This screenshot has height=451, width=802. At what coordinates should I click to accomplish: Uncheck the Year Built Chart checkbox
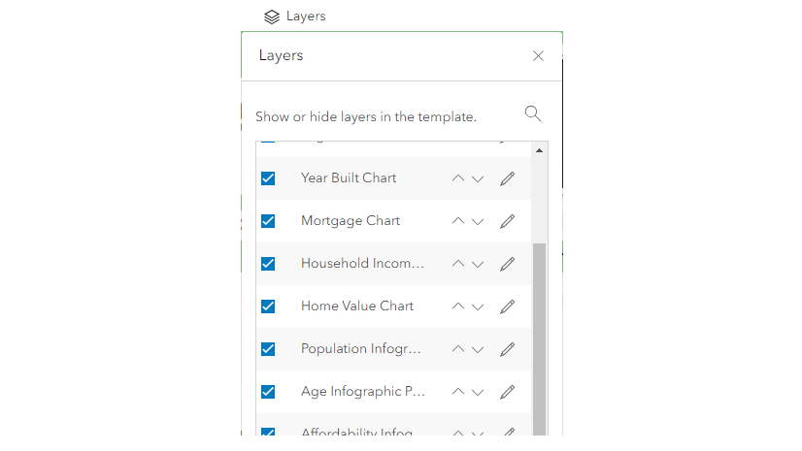(x=268, y=178)
